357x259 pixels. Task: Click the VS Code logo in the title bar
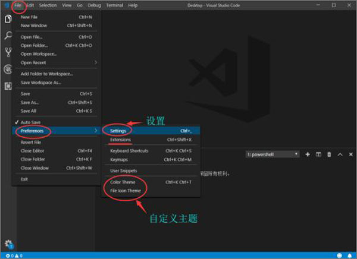7,5
